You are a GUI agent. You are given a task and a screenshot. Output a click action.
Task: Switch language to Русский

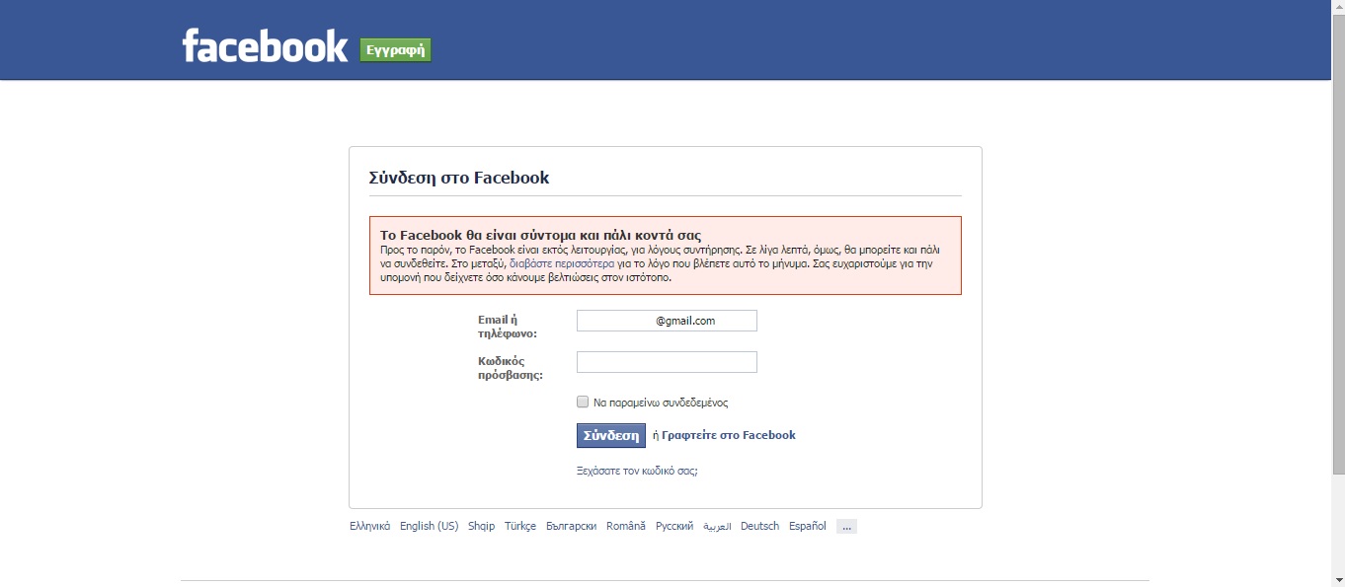pos(674,526)
